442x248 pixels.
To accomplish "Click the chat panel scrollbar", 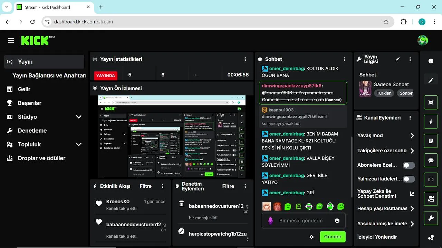I will (352, 167).
